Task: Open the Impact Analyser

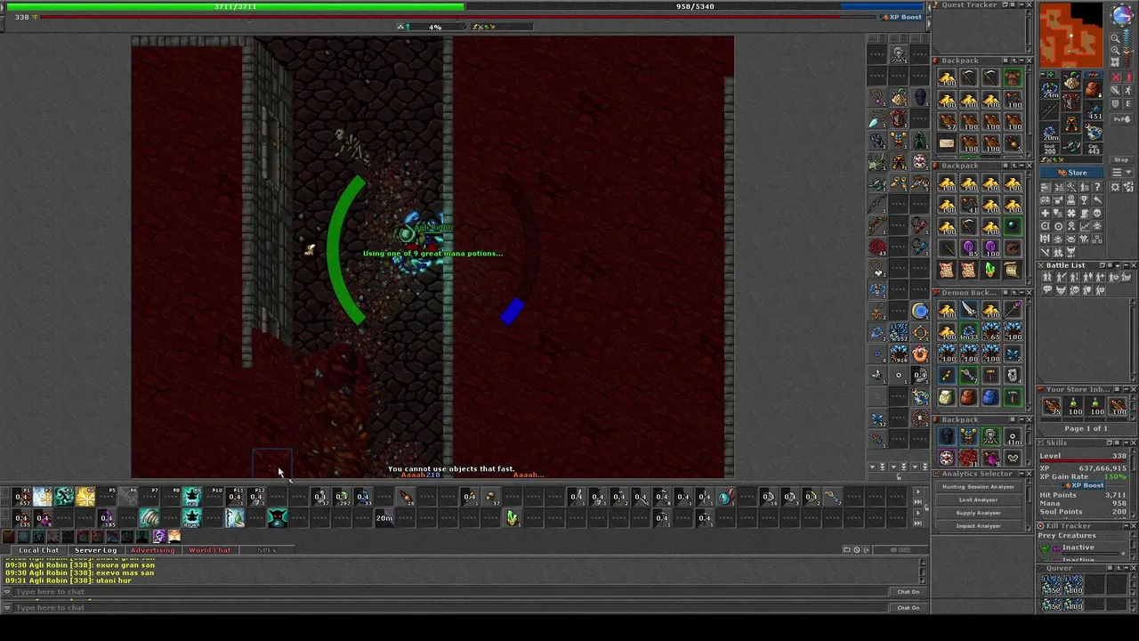Action: [x=979, y=526]
